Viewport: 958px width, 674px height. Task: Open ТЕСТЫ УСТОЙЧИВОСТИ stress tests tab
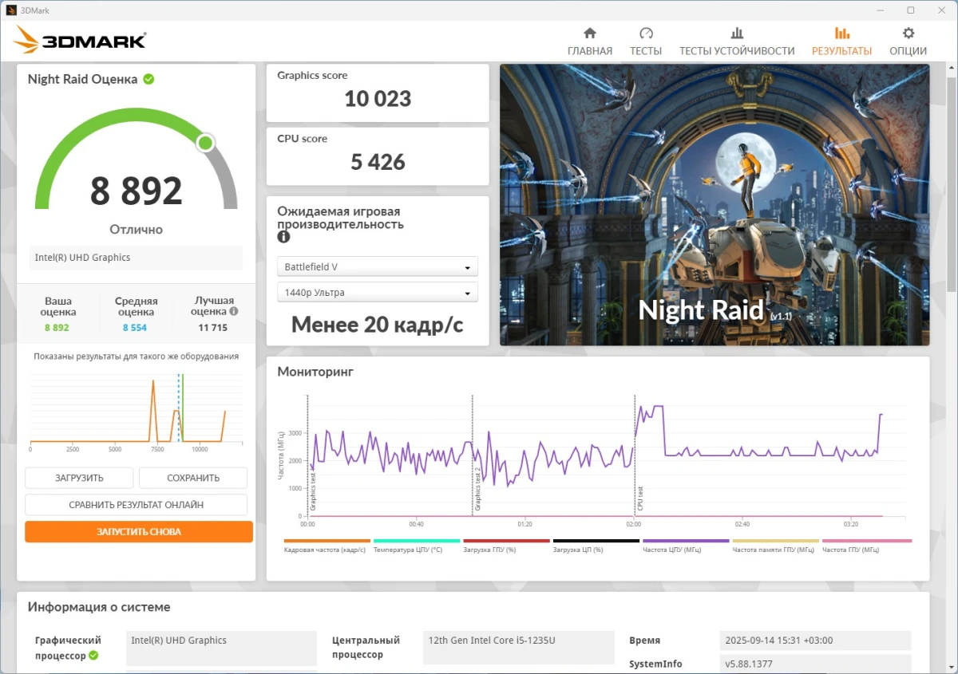[737, 41]
